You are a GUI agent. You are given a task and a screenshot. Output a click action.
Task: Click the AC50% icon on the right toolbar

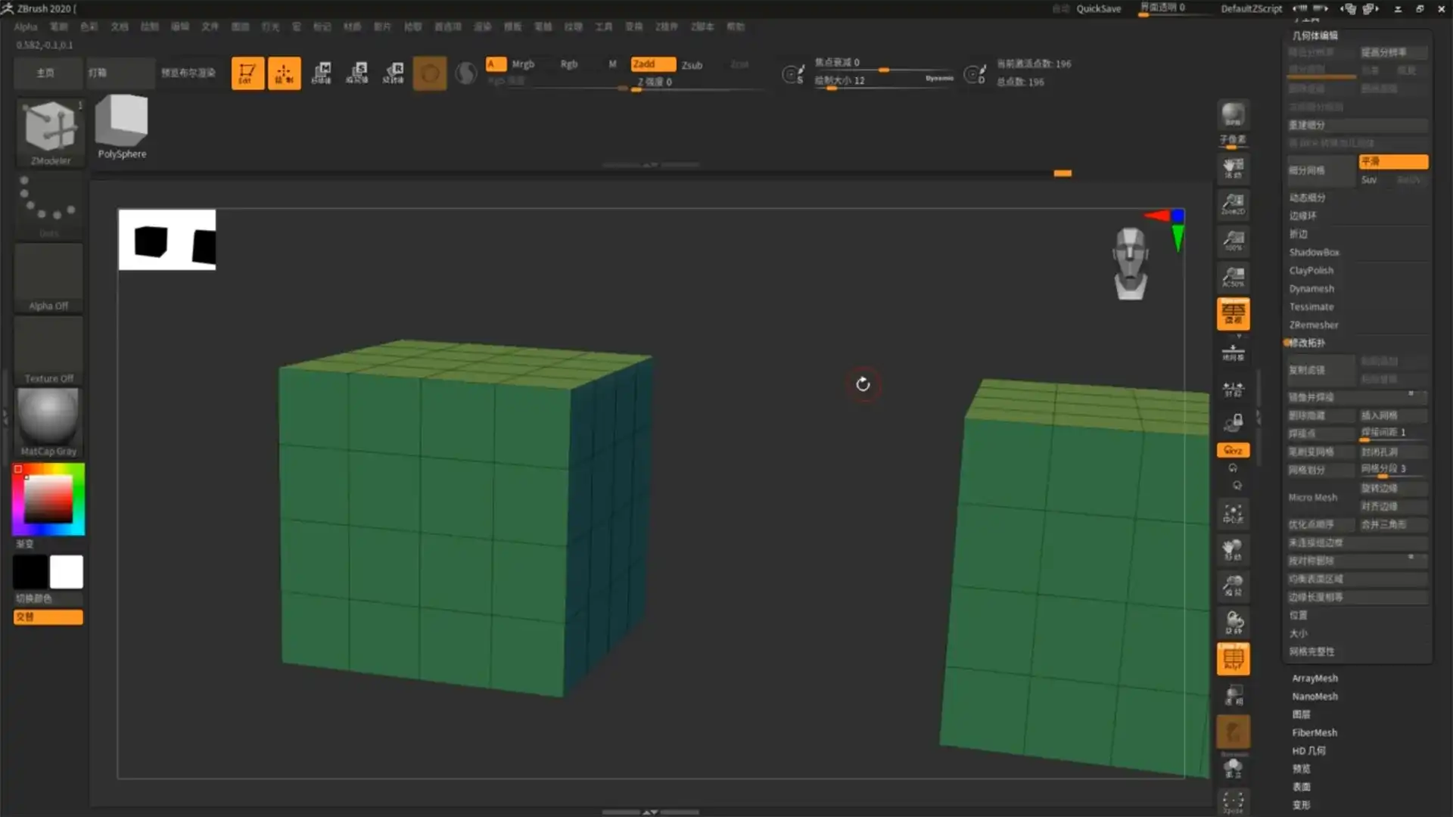[1233, 277]
